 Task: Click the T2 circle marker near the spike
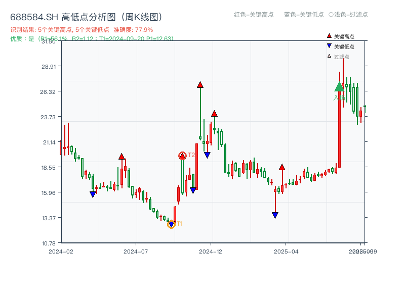point(182,155)
